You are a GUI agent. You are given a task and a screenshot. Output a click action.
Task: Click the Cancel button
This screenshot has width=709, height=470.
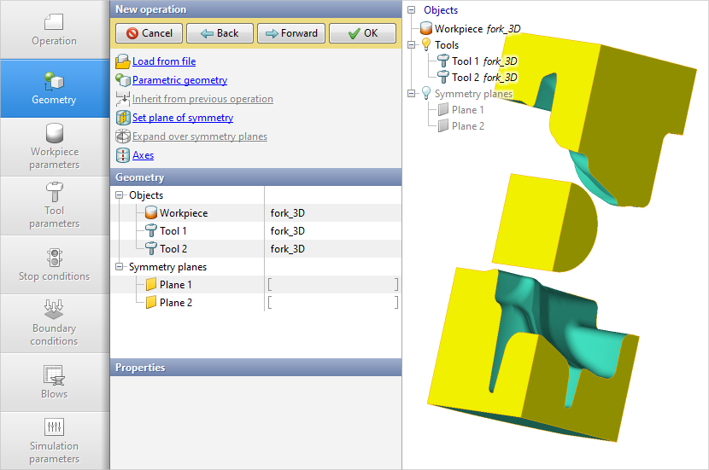149,33
